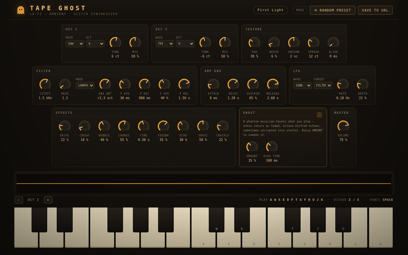Open the filter mode dropdown
Screen dimensions: 408x255
(85, 85)
